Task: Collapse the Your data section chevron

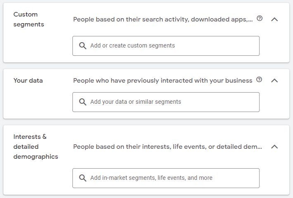Action: click(274, 80)
